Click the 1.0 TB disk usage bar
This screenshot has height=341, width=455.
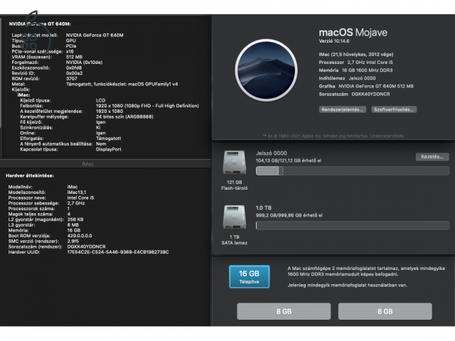[x=352, y=225]
